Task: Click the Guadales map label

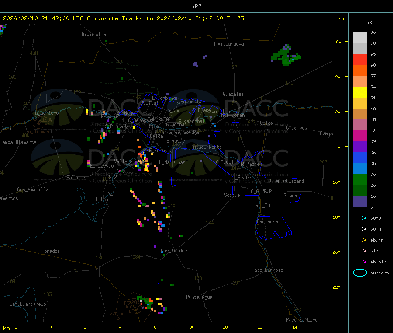Action: coord(233,94)
